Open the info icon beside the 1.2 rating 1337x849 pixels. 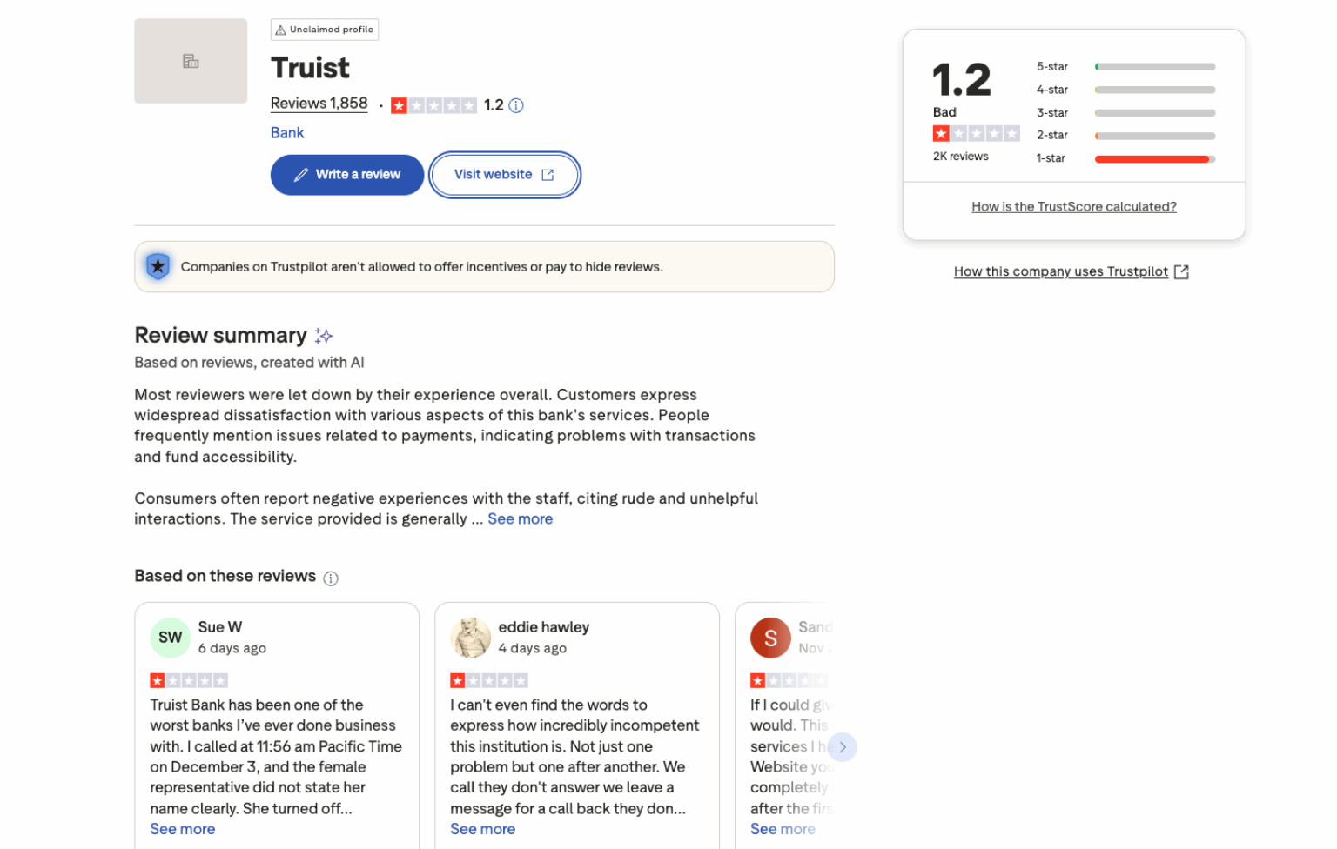[x=516, y=105]
